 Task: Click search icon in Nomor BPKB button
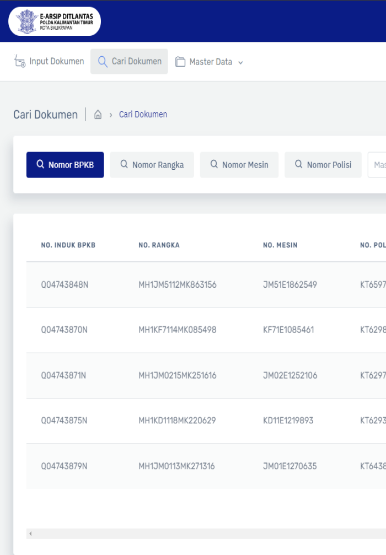pyautogui.click(x=40, y=164)
